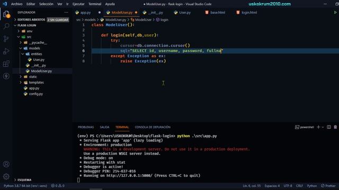Image resolution: width=339 pixels, height=190 pixels.
Task: Click the '2 sin guardar' badge
Action: pyautogui.click(x=58, y=20)
